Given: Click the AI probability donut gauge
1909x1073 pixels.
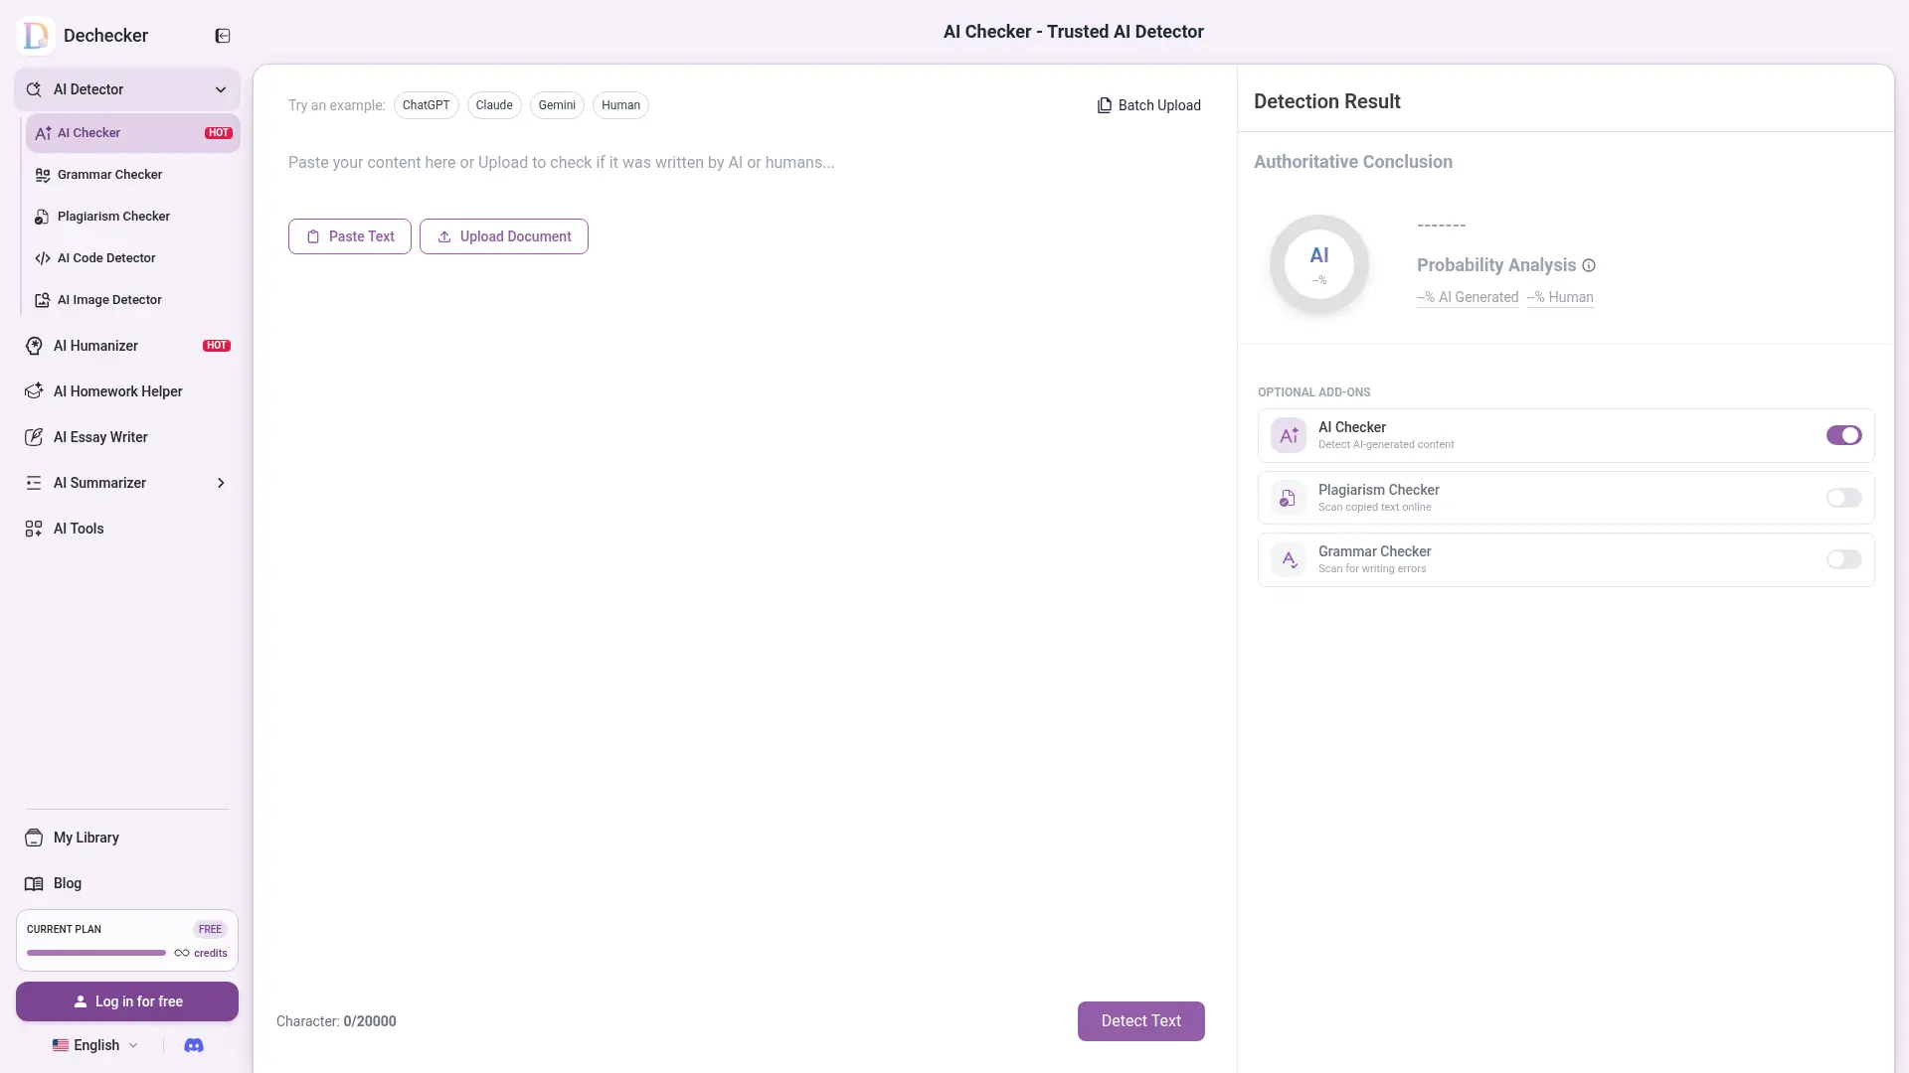Looking at the screenshot, I should 1319,265.
